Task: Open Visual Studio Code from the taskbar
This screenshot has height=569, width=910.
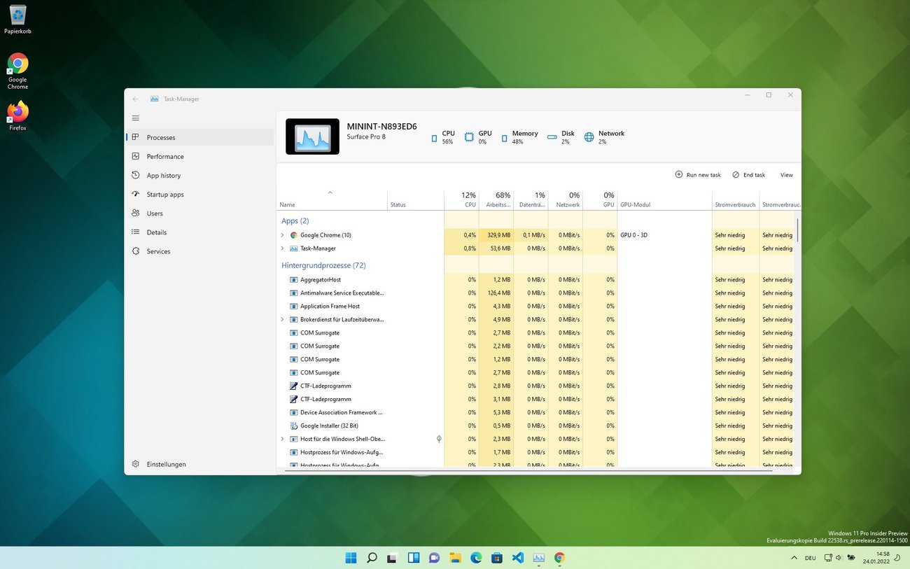Action: (517, 558)
